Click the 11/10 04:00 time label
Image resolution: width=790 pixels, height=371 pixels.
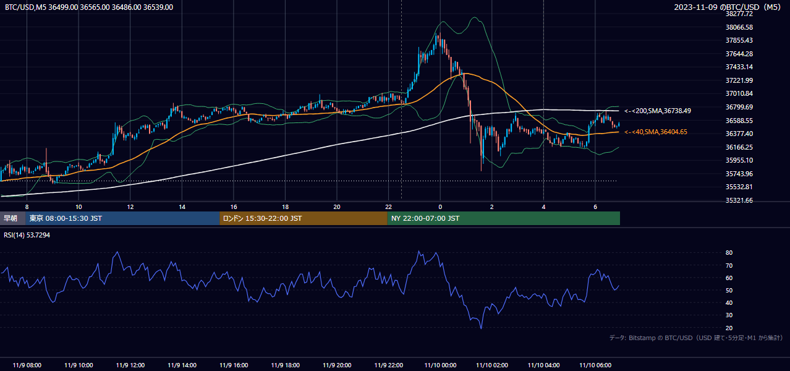[543, 365]
